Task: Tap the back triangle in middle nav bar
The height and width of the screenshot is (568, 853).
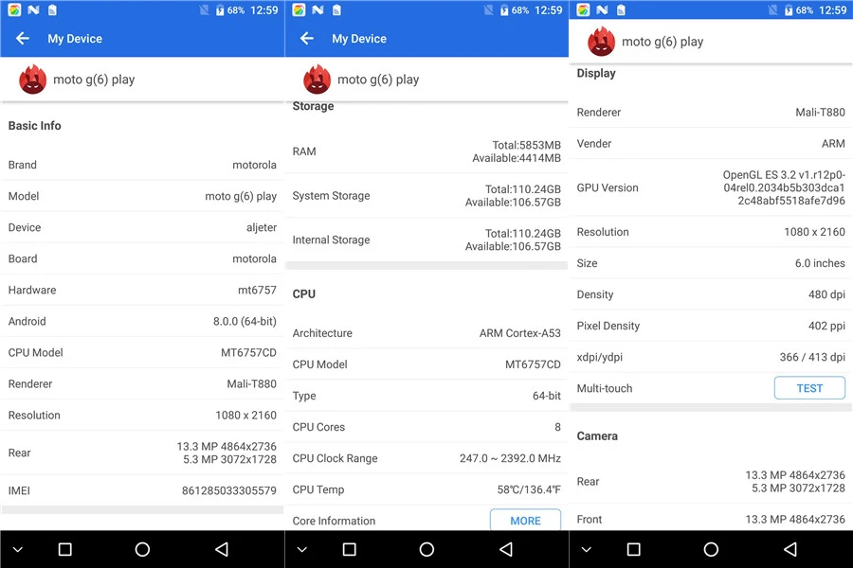Action: point(506,549)
